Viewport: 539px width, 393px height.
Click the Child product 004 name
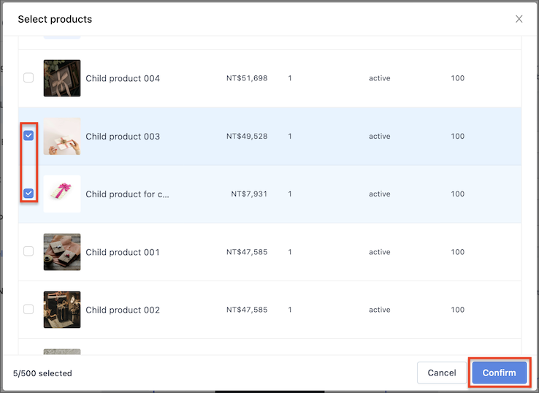[x=123, y=78]
